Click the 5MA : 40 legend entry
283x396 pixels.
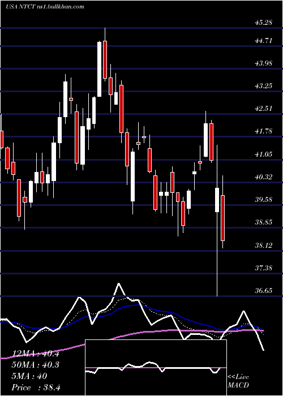[29, 376]
